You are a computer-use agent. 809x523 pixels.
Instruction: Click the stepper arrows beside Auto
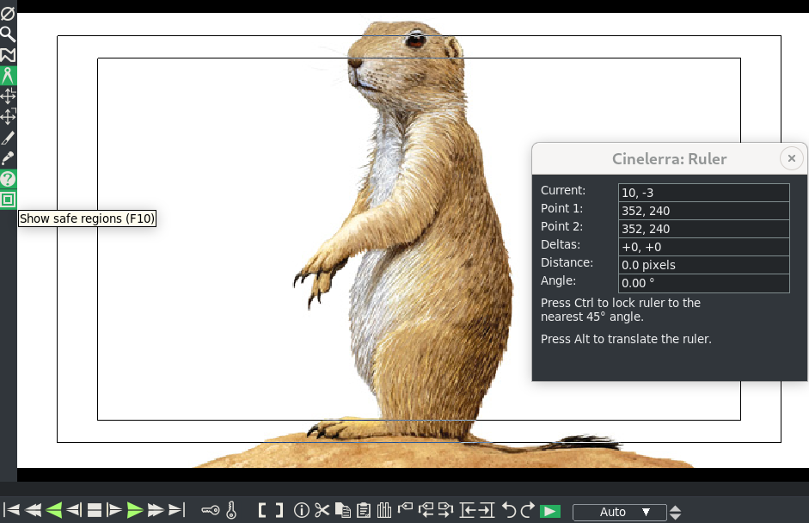(x=676, y=512)
